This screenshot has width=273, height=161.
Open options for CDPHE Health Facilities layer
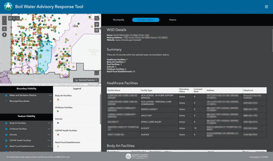(49, 140)
